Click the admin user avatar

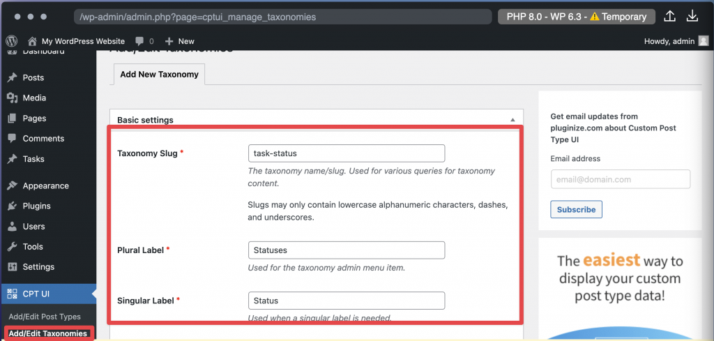[704, 41]
